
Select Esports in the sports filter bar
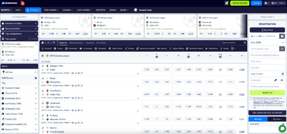pos(162,49)
